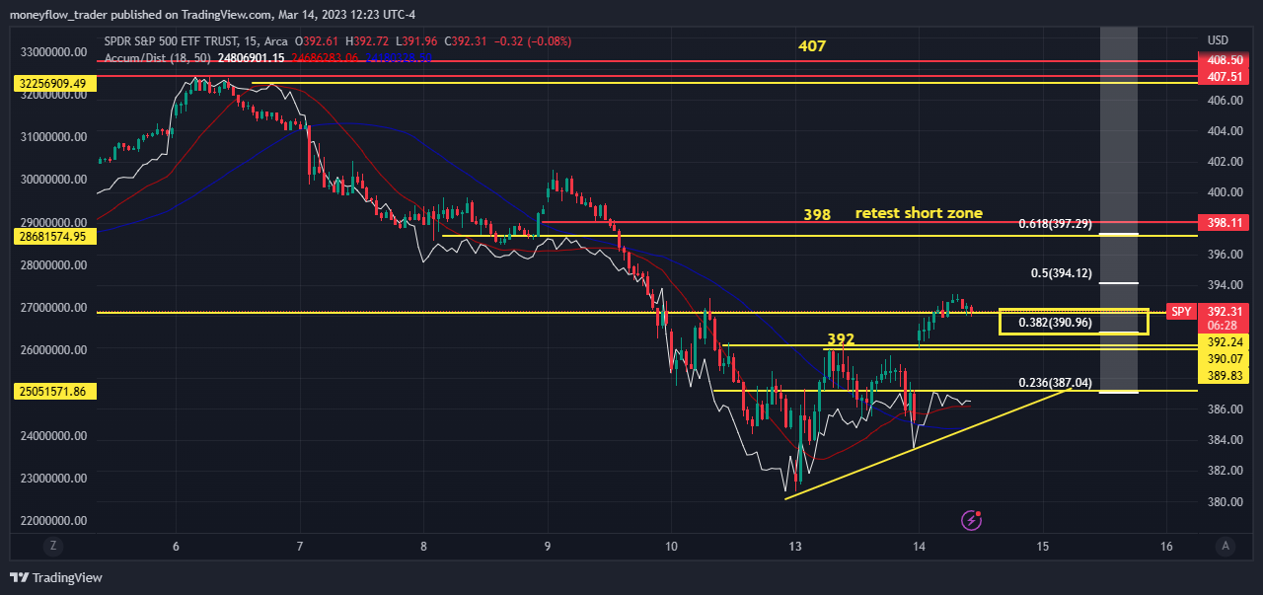
Task: Click the red SPY price tag
Action: coord(1181,311)
